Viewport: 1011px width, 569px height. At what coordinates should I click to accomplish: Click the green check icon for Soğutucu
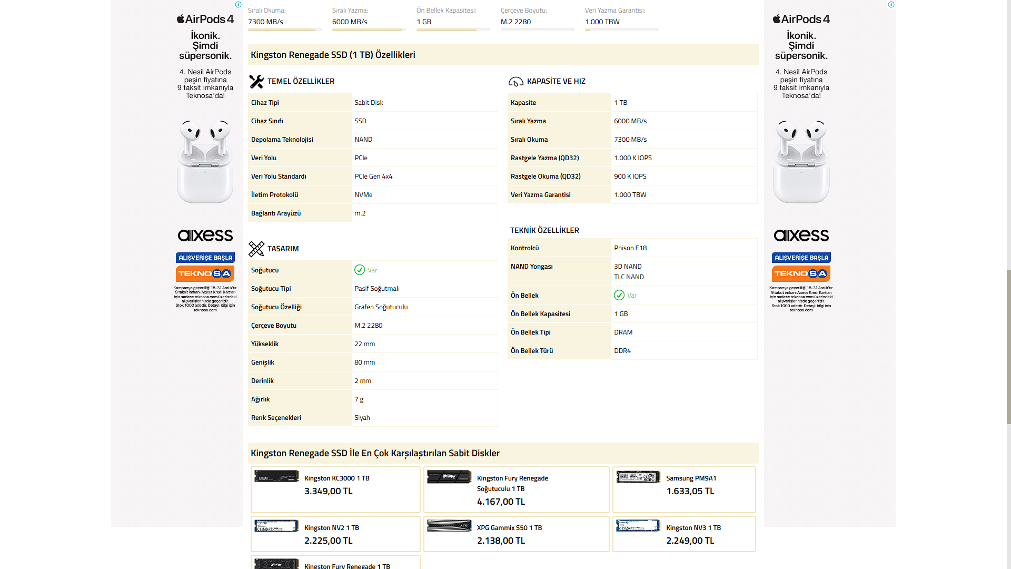tap(360, 270)
